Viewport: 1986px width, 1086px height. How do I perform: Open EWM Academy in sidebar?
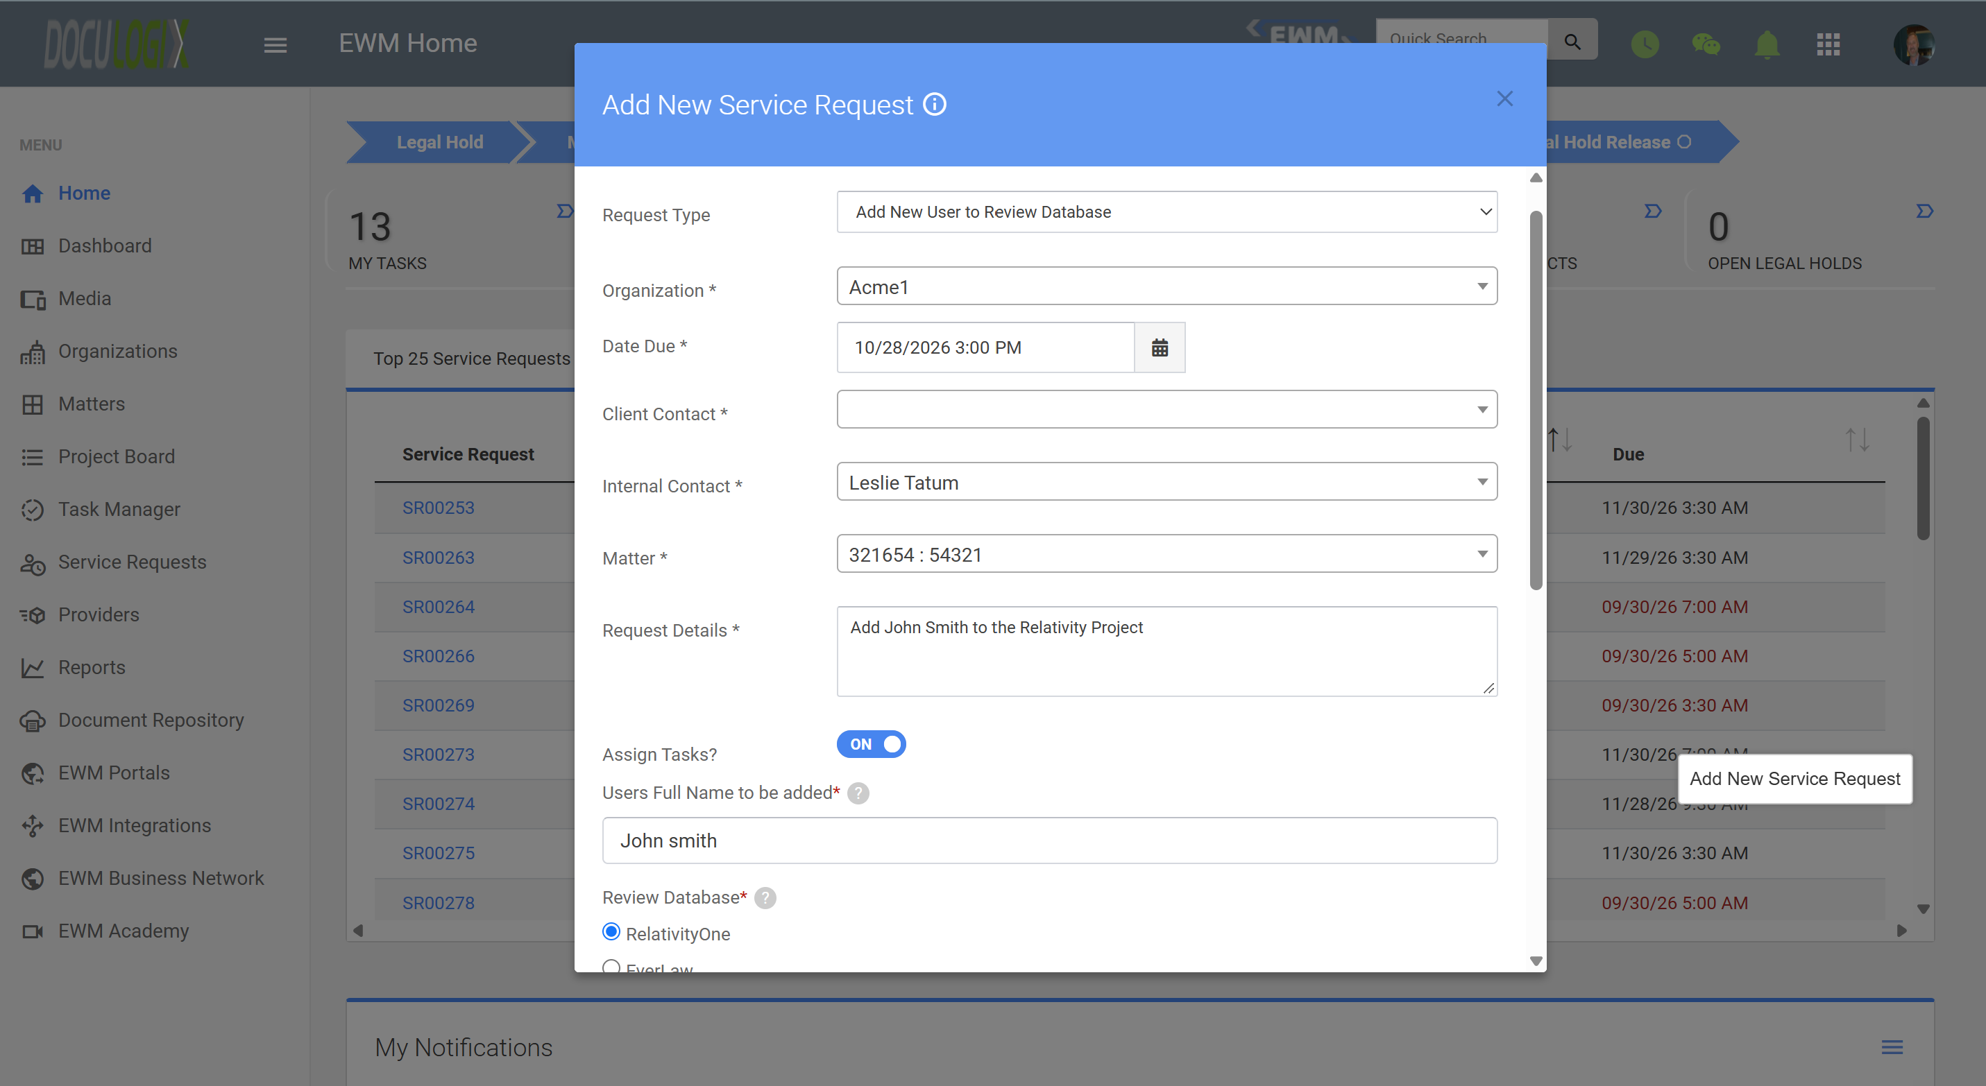click(124, 931)
